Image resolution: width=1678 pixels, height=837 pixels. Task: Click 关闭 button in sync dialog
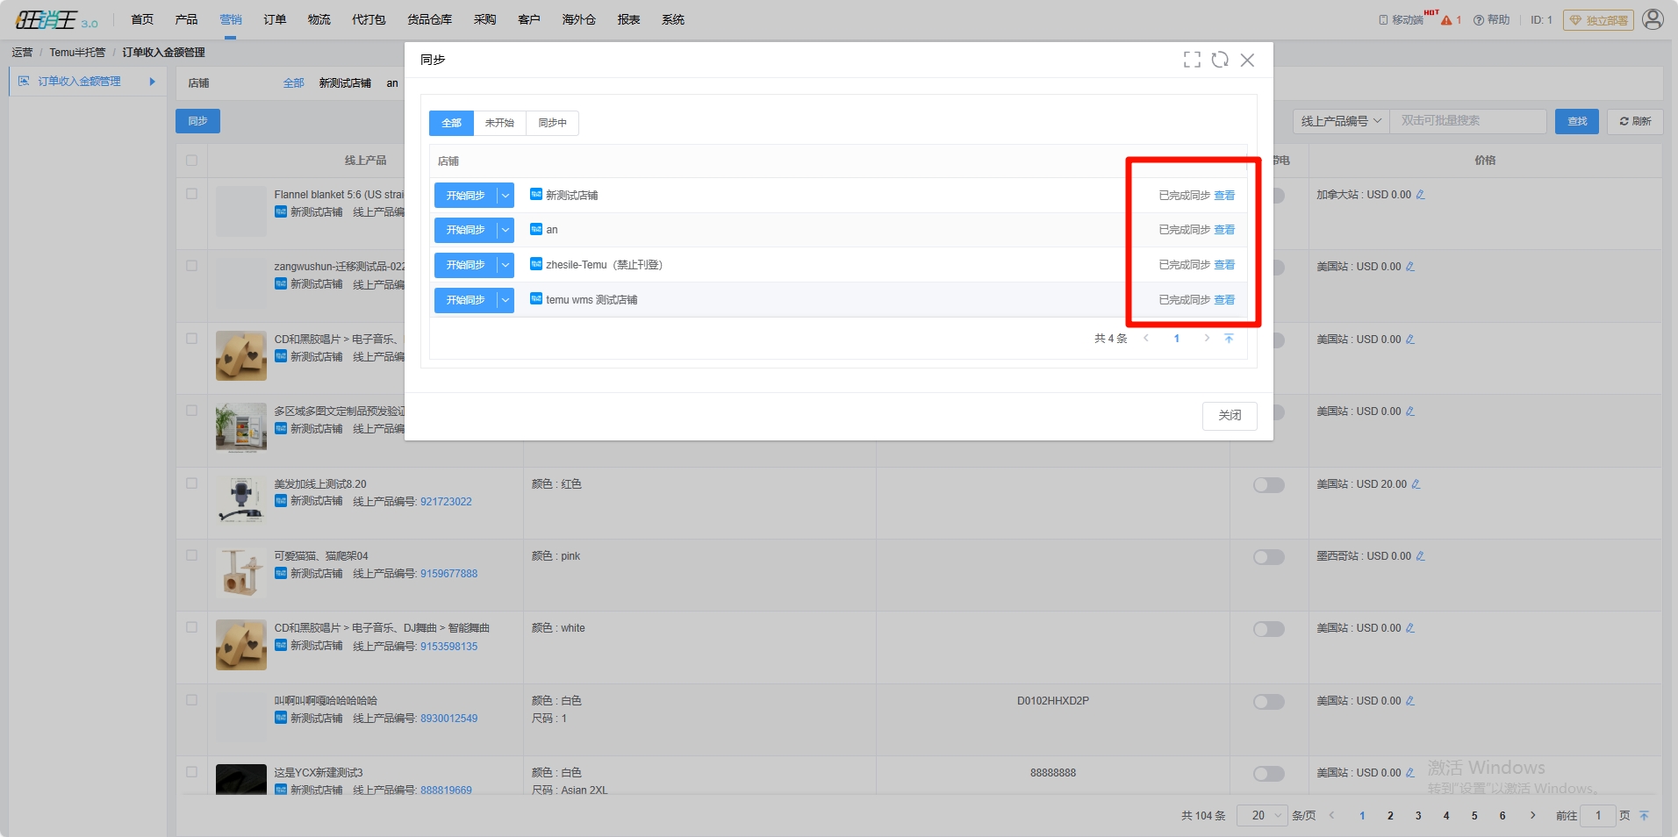[1229, 416]
